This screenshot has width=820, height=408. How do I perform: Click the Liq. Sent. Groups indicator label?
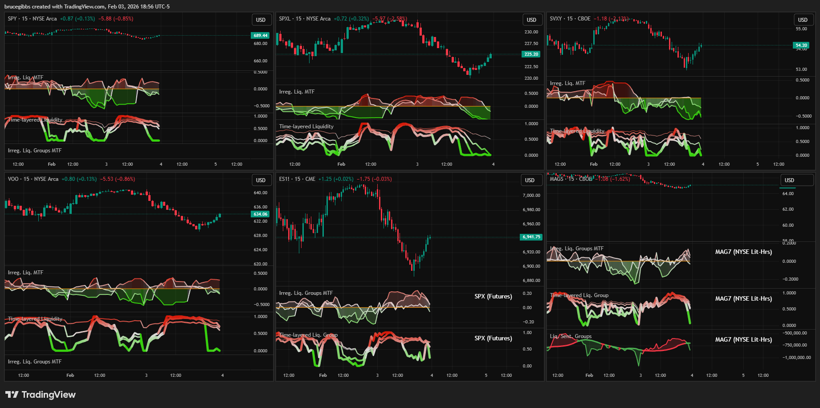571,336
